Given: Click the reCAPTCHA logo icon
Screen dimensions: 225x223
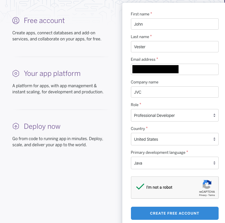Looking at the screenshot, I should click(x=207, y=185).
